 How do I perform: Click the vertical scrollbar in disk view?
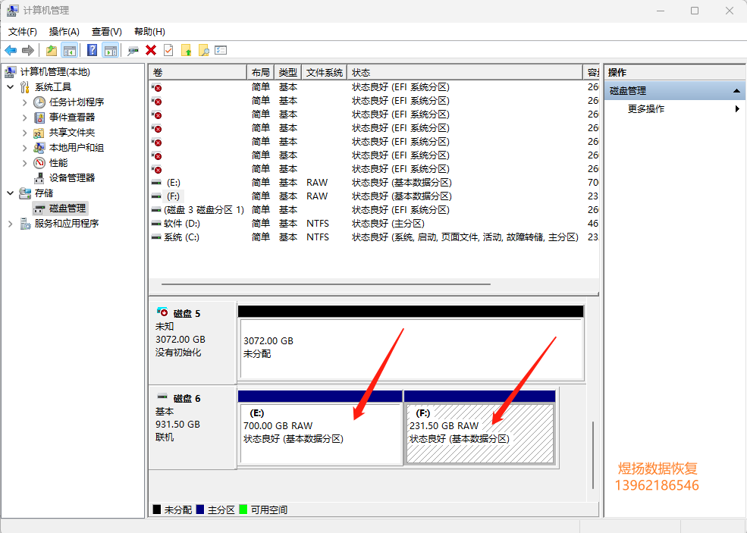pyautogui.click(x=592, y=456)
